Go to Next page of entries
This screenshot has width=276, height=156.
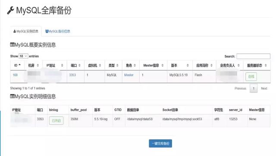(x=264, y=88)
